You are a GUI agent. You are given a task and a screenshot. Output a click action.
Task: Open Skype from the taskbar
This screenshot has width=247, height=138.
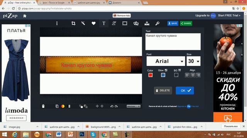pos(93,135)
